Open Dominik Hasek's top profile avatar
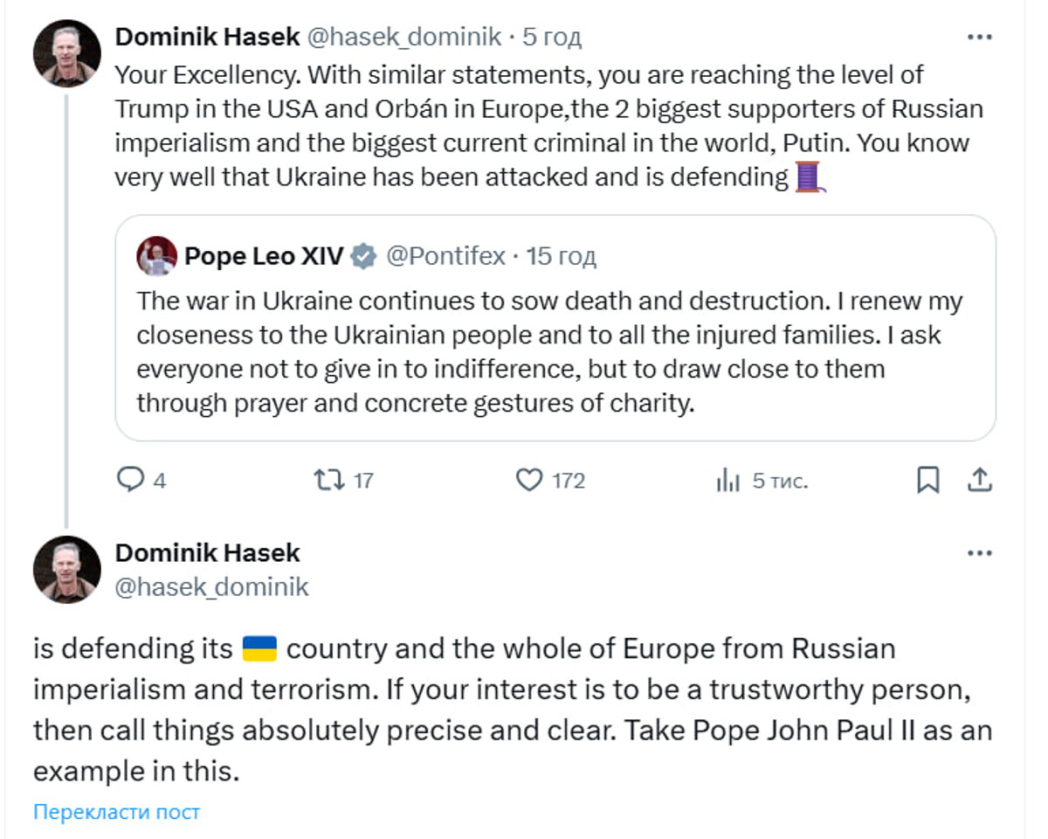This screenshot has height=839, width=1048. point(67,53)
